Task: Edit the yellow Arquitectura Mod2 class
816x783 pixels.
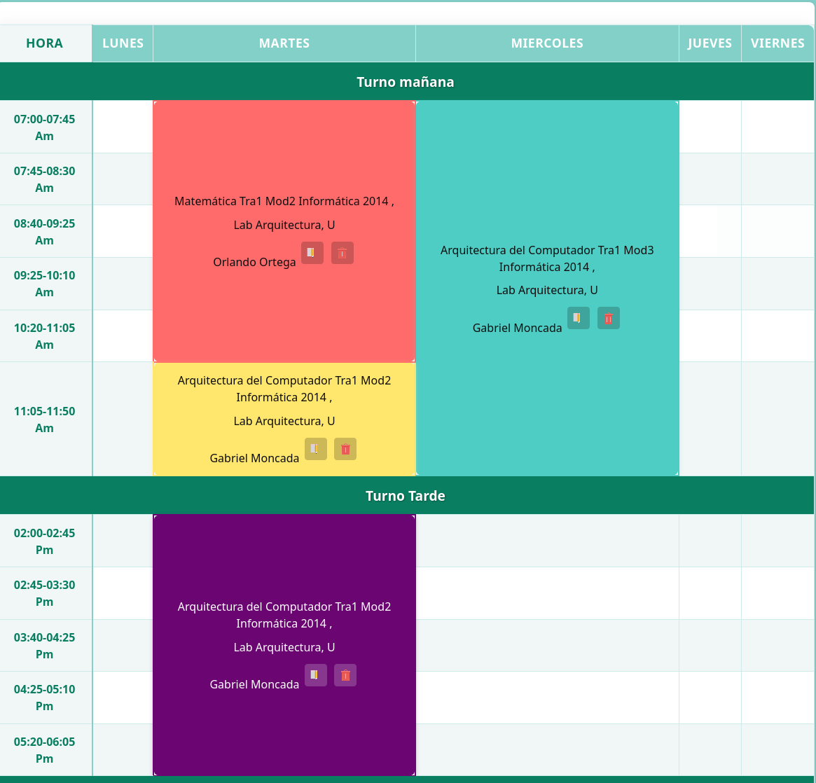Action: [x=316, y=449]
